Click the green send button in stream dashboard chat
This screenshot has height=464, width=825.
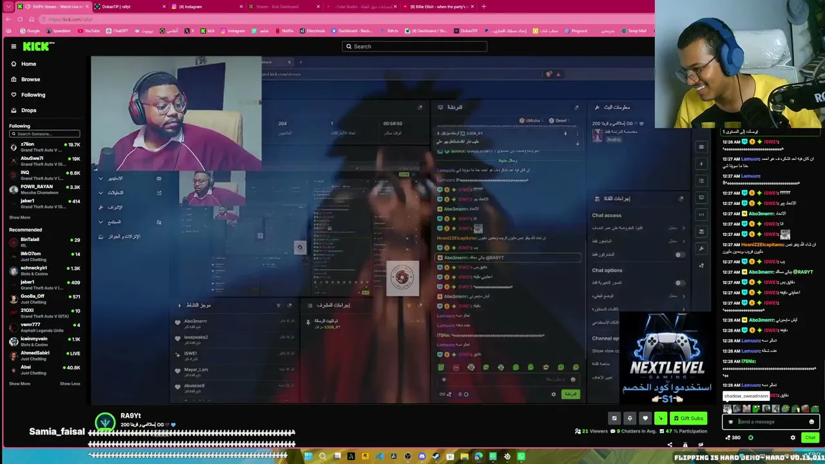tap(570, 394)
